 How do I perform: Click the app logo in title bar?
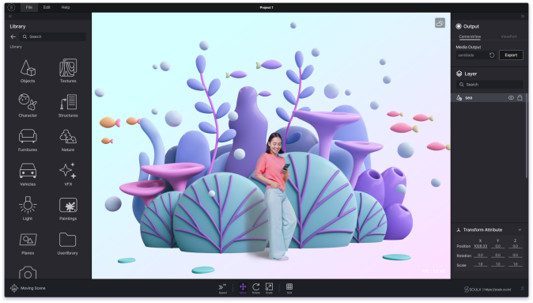[11, 7]
